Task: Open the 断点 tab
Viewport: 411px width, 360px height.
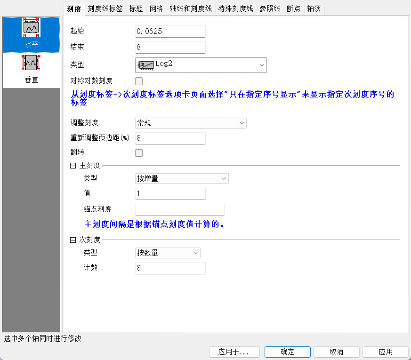Action: (x=294, y=8)
